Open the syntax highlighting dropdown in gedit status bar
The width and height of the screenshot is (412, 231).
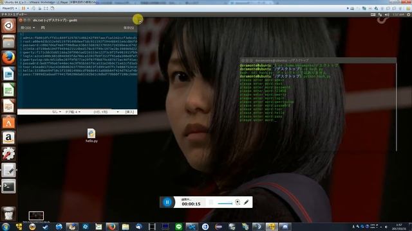click(57, 112)
